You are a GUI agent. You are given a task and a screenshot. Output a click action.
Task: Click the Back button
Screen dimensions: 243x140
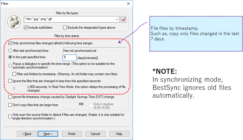(27, 134)
